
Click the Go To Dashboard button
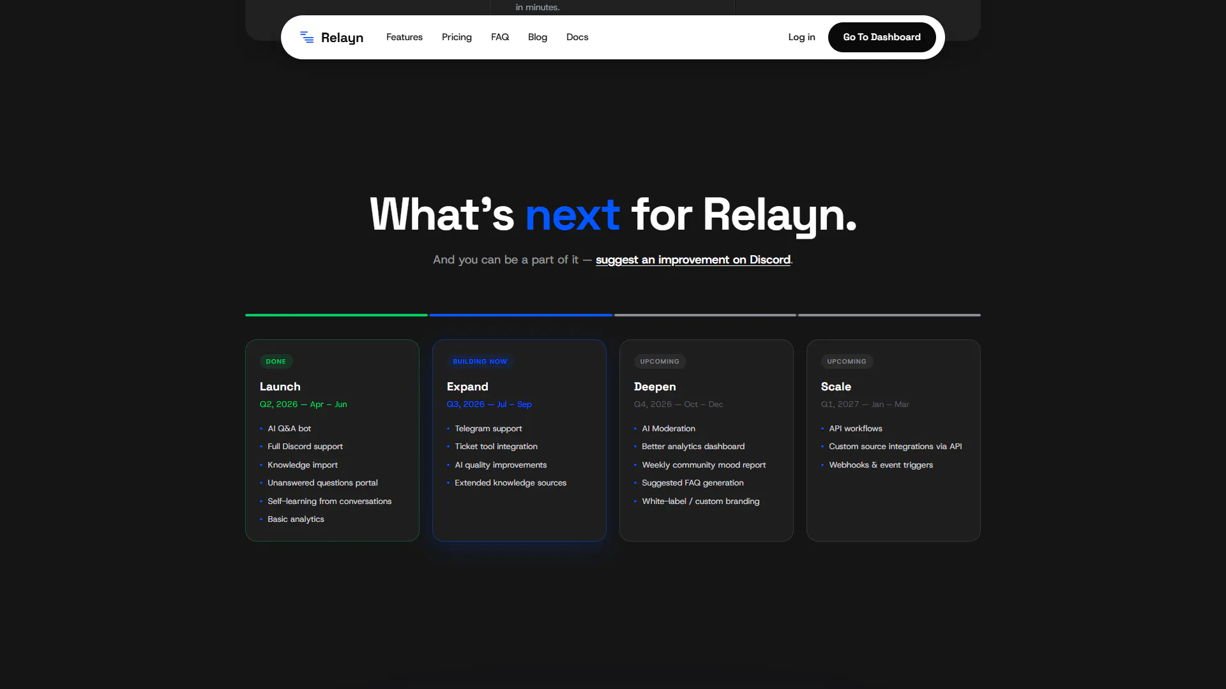point(882,37)
